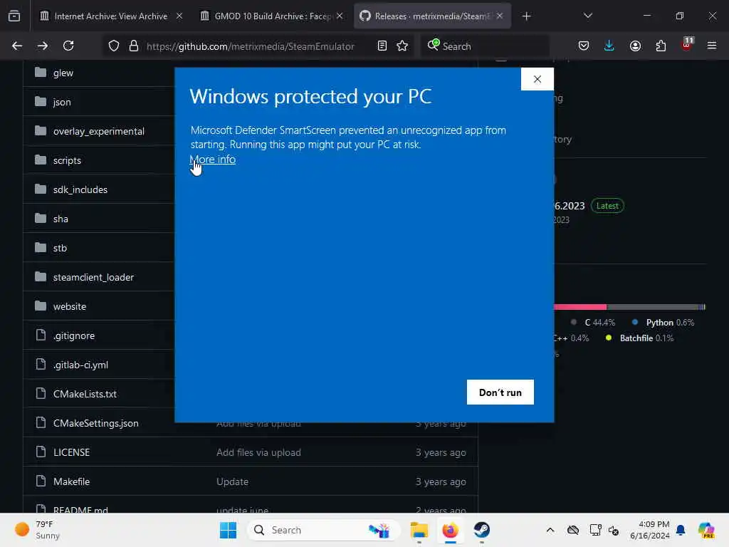Click the Firefox search box
Viewport: 729px width, 547px height.
coord(485,46)
